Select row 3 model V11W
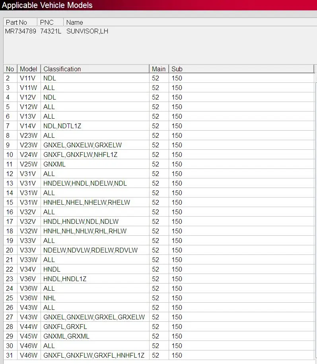 [x=28, y=88]
